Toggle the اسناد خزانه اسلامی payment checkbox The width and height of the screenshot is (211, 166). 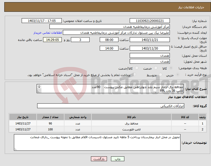134,74
